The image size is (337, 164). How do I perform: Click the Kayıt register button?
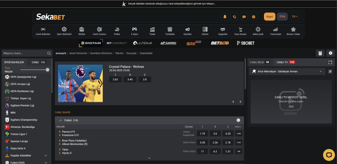270,17
